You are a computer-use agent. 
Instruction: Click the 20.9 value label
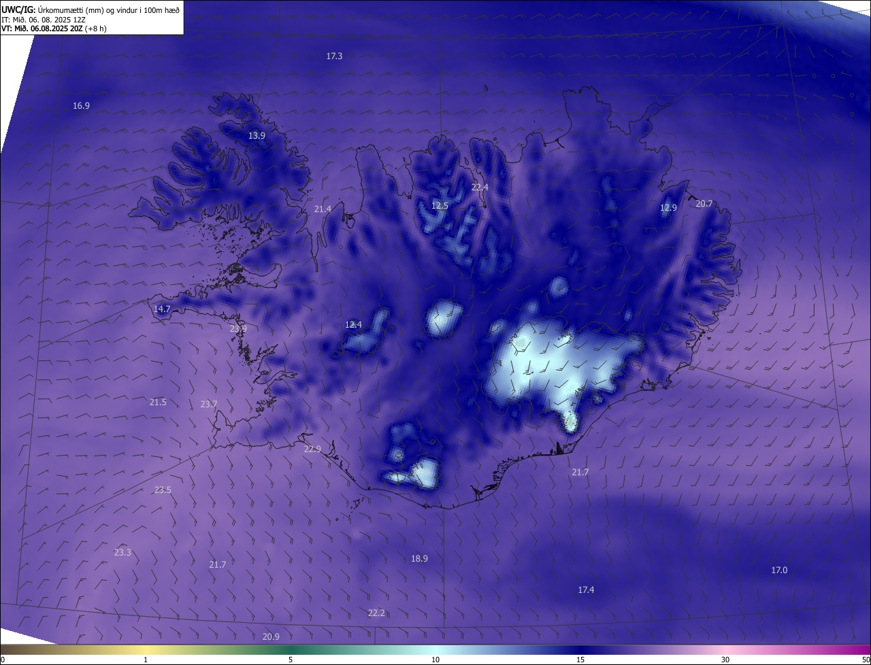[271, 637]
